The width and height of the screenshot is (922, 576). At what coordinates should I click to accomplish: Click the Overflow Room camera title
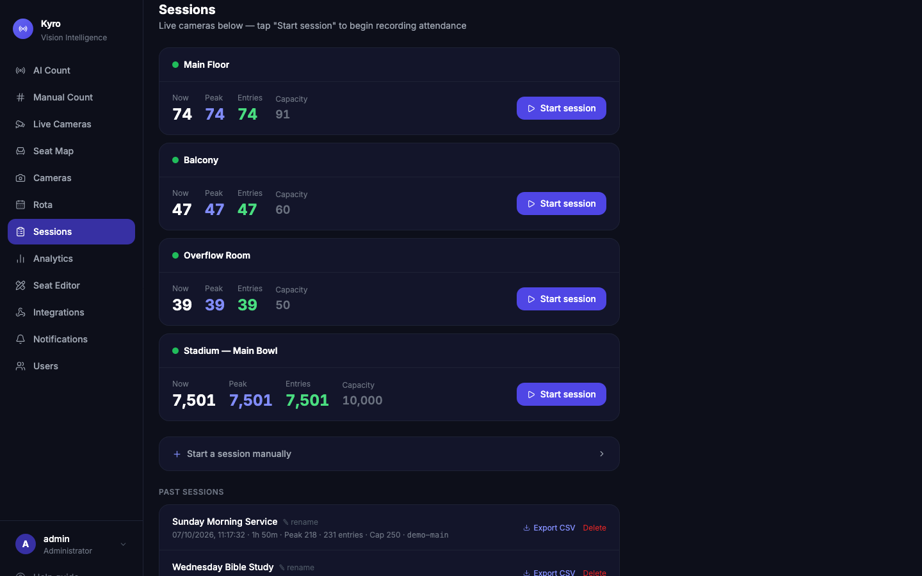[x=217, y=255]
